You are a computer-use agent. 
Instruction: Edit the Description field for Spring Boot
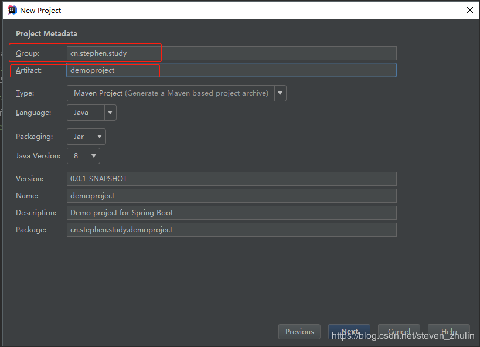point(232,212)
